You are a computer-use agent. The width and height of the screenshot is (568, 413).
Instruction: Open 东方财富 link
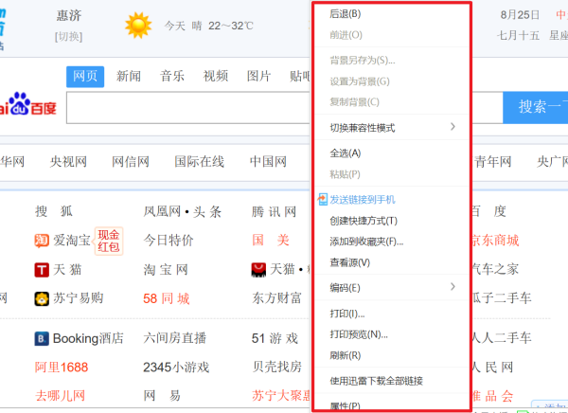tap(276, 298)
